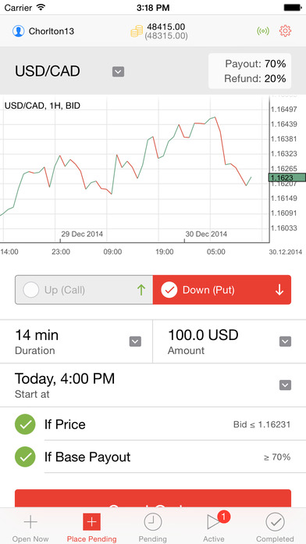Expand the USD/CAD asset dropdown
Image resolution: width=306 pixels, height=544 pixels.
(x=118, y=72)
